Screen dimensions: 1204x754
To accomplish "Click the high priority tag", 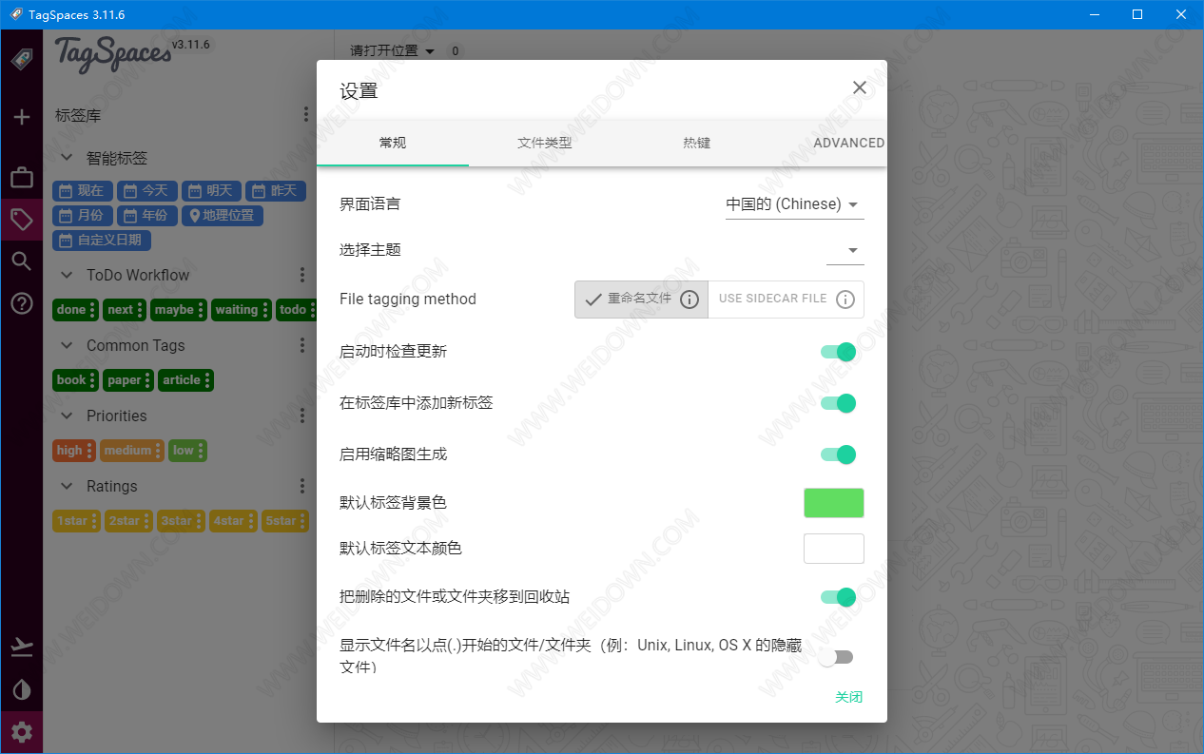I will point(73,451).
